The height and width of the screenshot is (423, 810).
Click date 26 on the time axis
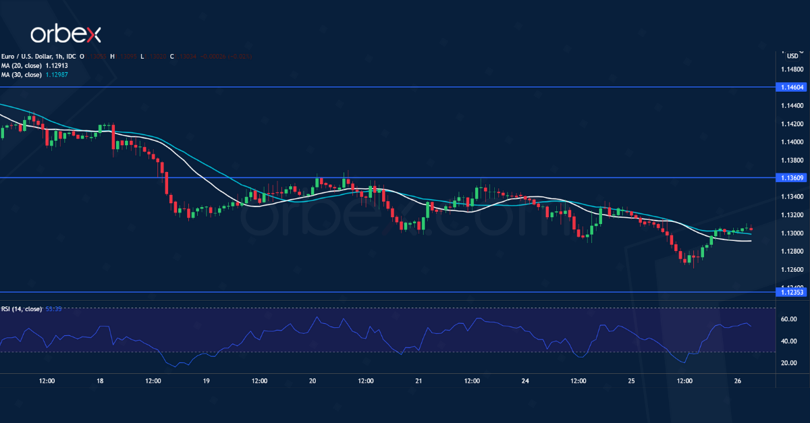[x=738, y=381]
